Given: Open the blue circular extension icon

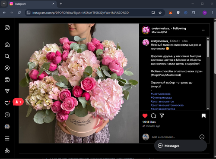Looking at the screenshot, I should pyautogui.click(x=186, y=13).
